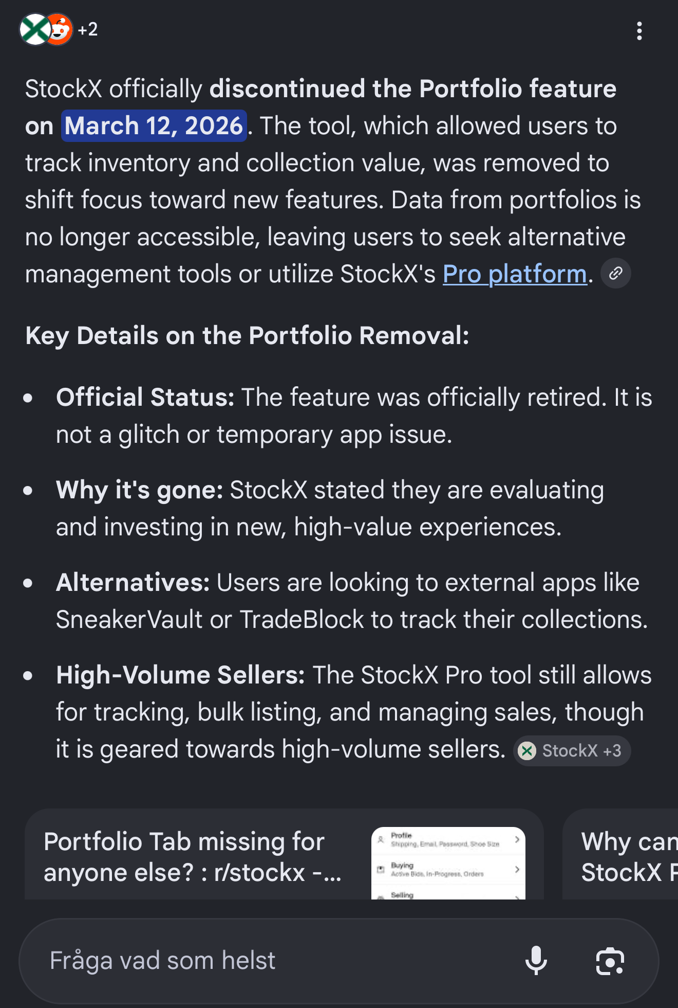
Task: Tap the Official Status bullet label
Action: pos(145,398)
